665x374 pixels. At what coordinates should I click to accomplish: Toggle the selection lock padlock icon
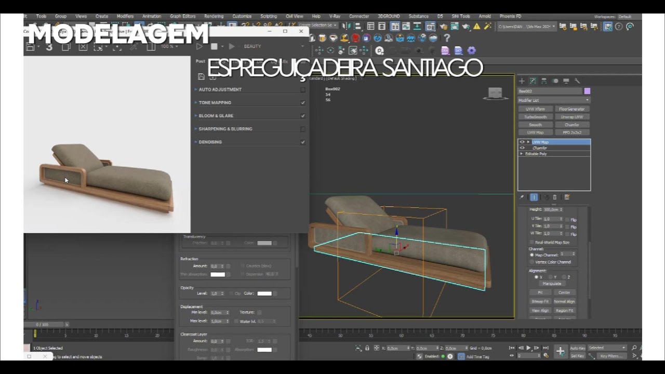pyautogui.click(x=367, y=348)
